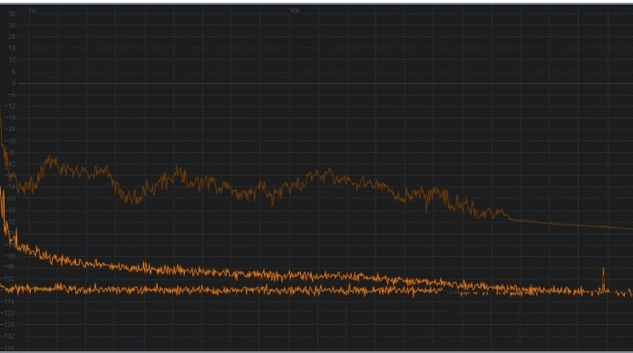Click the 24 dB scale label
Viewport: 633px width, 353px height.
point(12,37)
